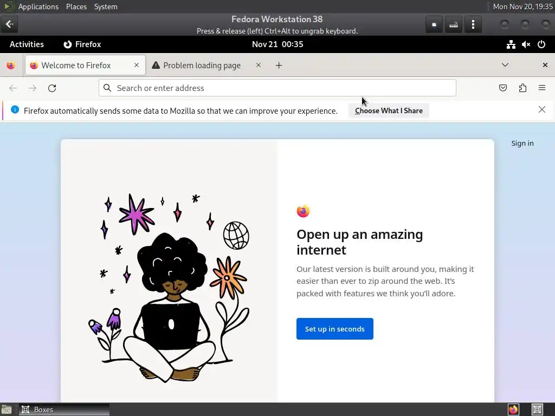The image size is (555, 416).
Task: Open the Firefox hamburger menu
Action: [x=542, y=88]
